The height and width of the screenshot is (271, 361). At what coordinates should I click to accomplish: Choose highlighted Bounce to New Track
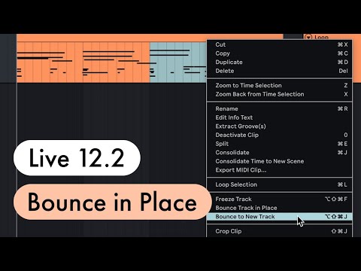coord(279,217)
